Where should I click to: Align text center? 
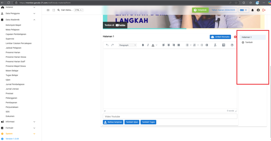click(169, 45)
